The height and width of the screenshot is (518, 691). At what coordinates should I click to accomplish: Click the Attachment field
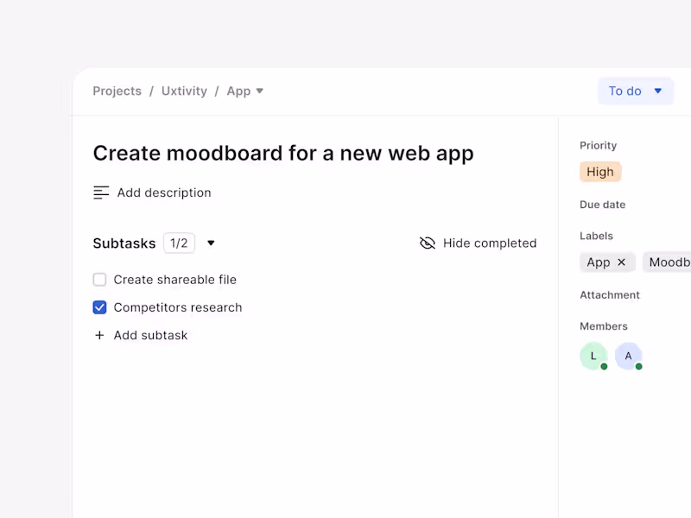610,295
